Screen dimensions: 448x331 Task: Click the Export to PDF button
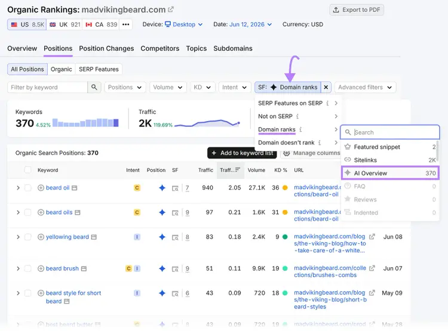pos(356,10)
